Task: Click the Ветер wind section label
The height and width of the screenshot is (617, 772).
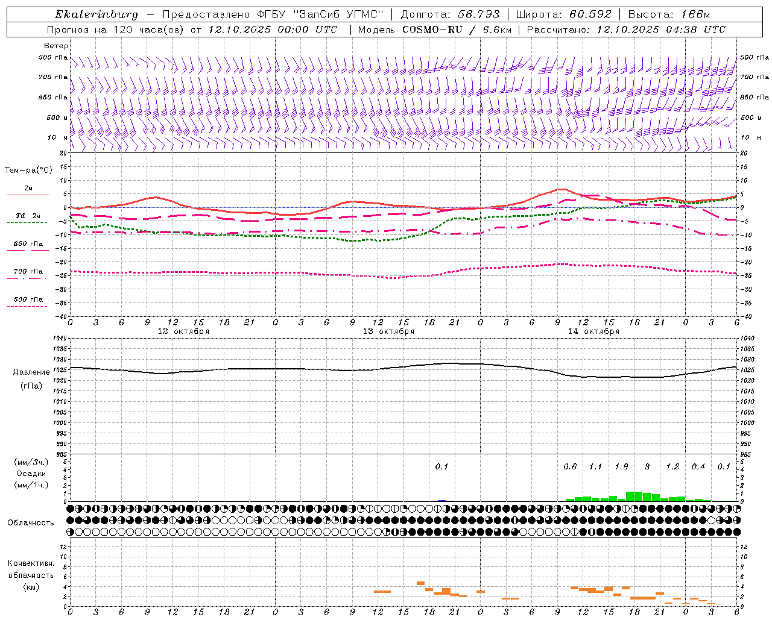Action: point(56,46)
